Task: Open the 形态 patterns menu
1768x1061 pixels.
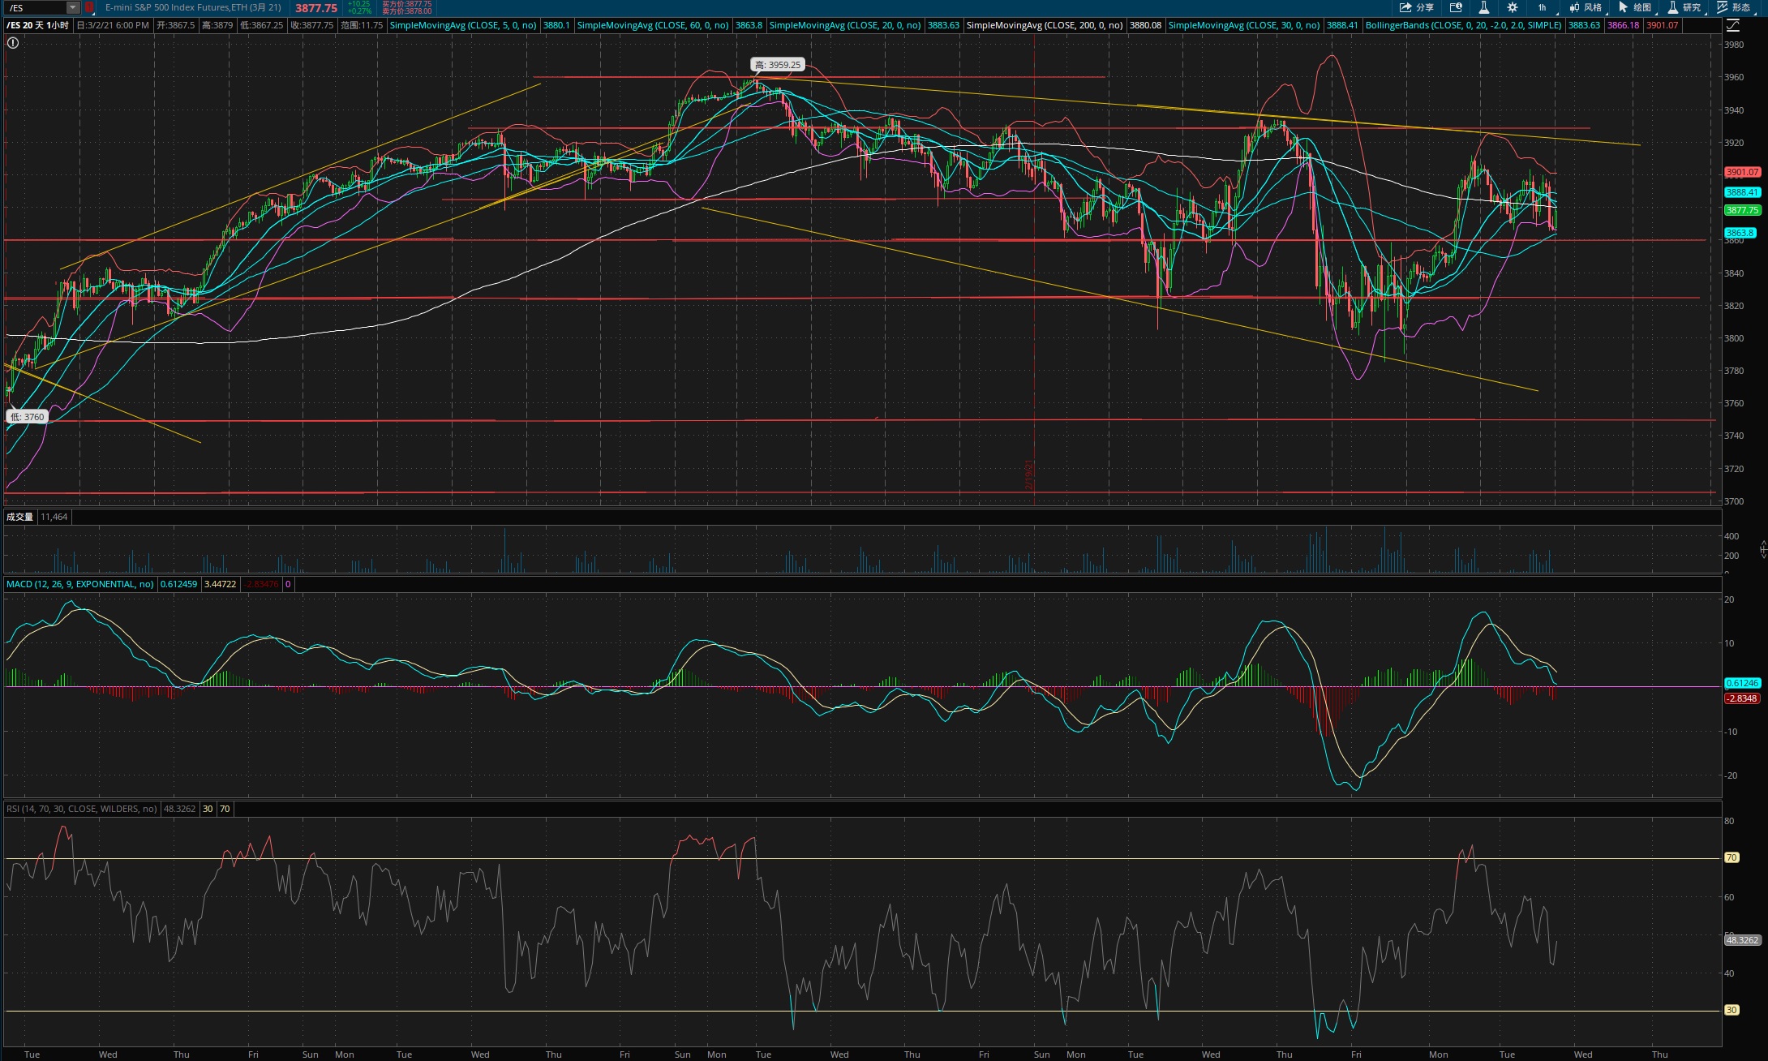Action: click(1734, 7)
